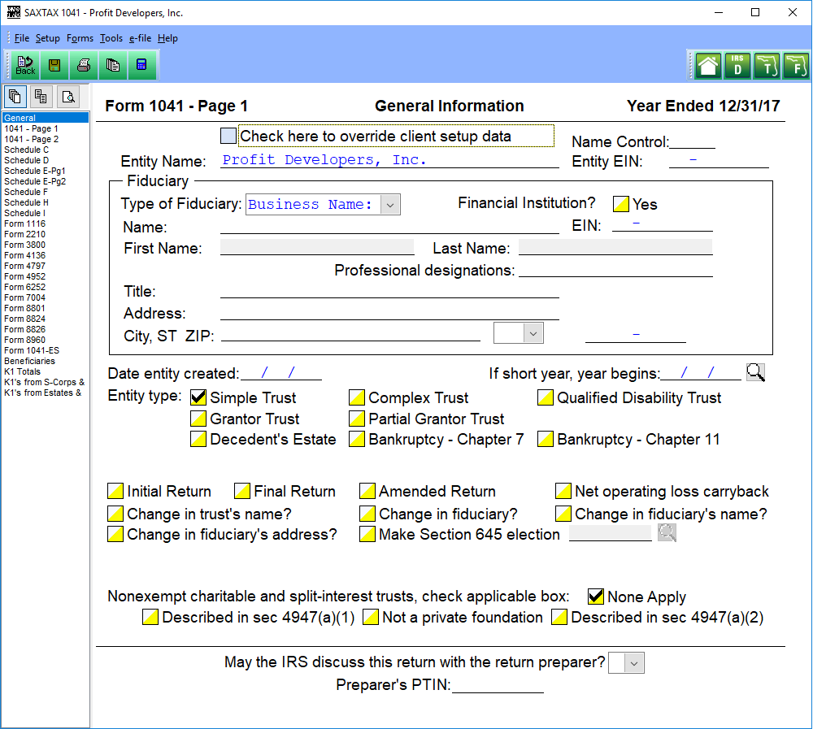The width and height of the screenshot is (813, 729).
Task: Check Change in fiduciary's name box
Action: 563,514
